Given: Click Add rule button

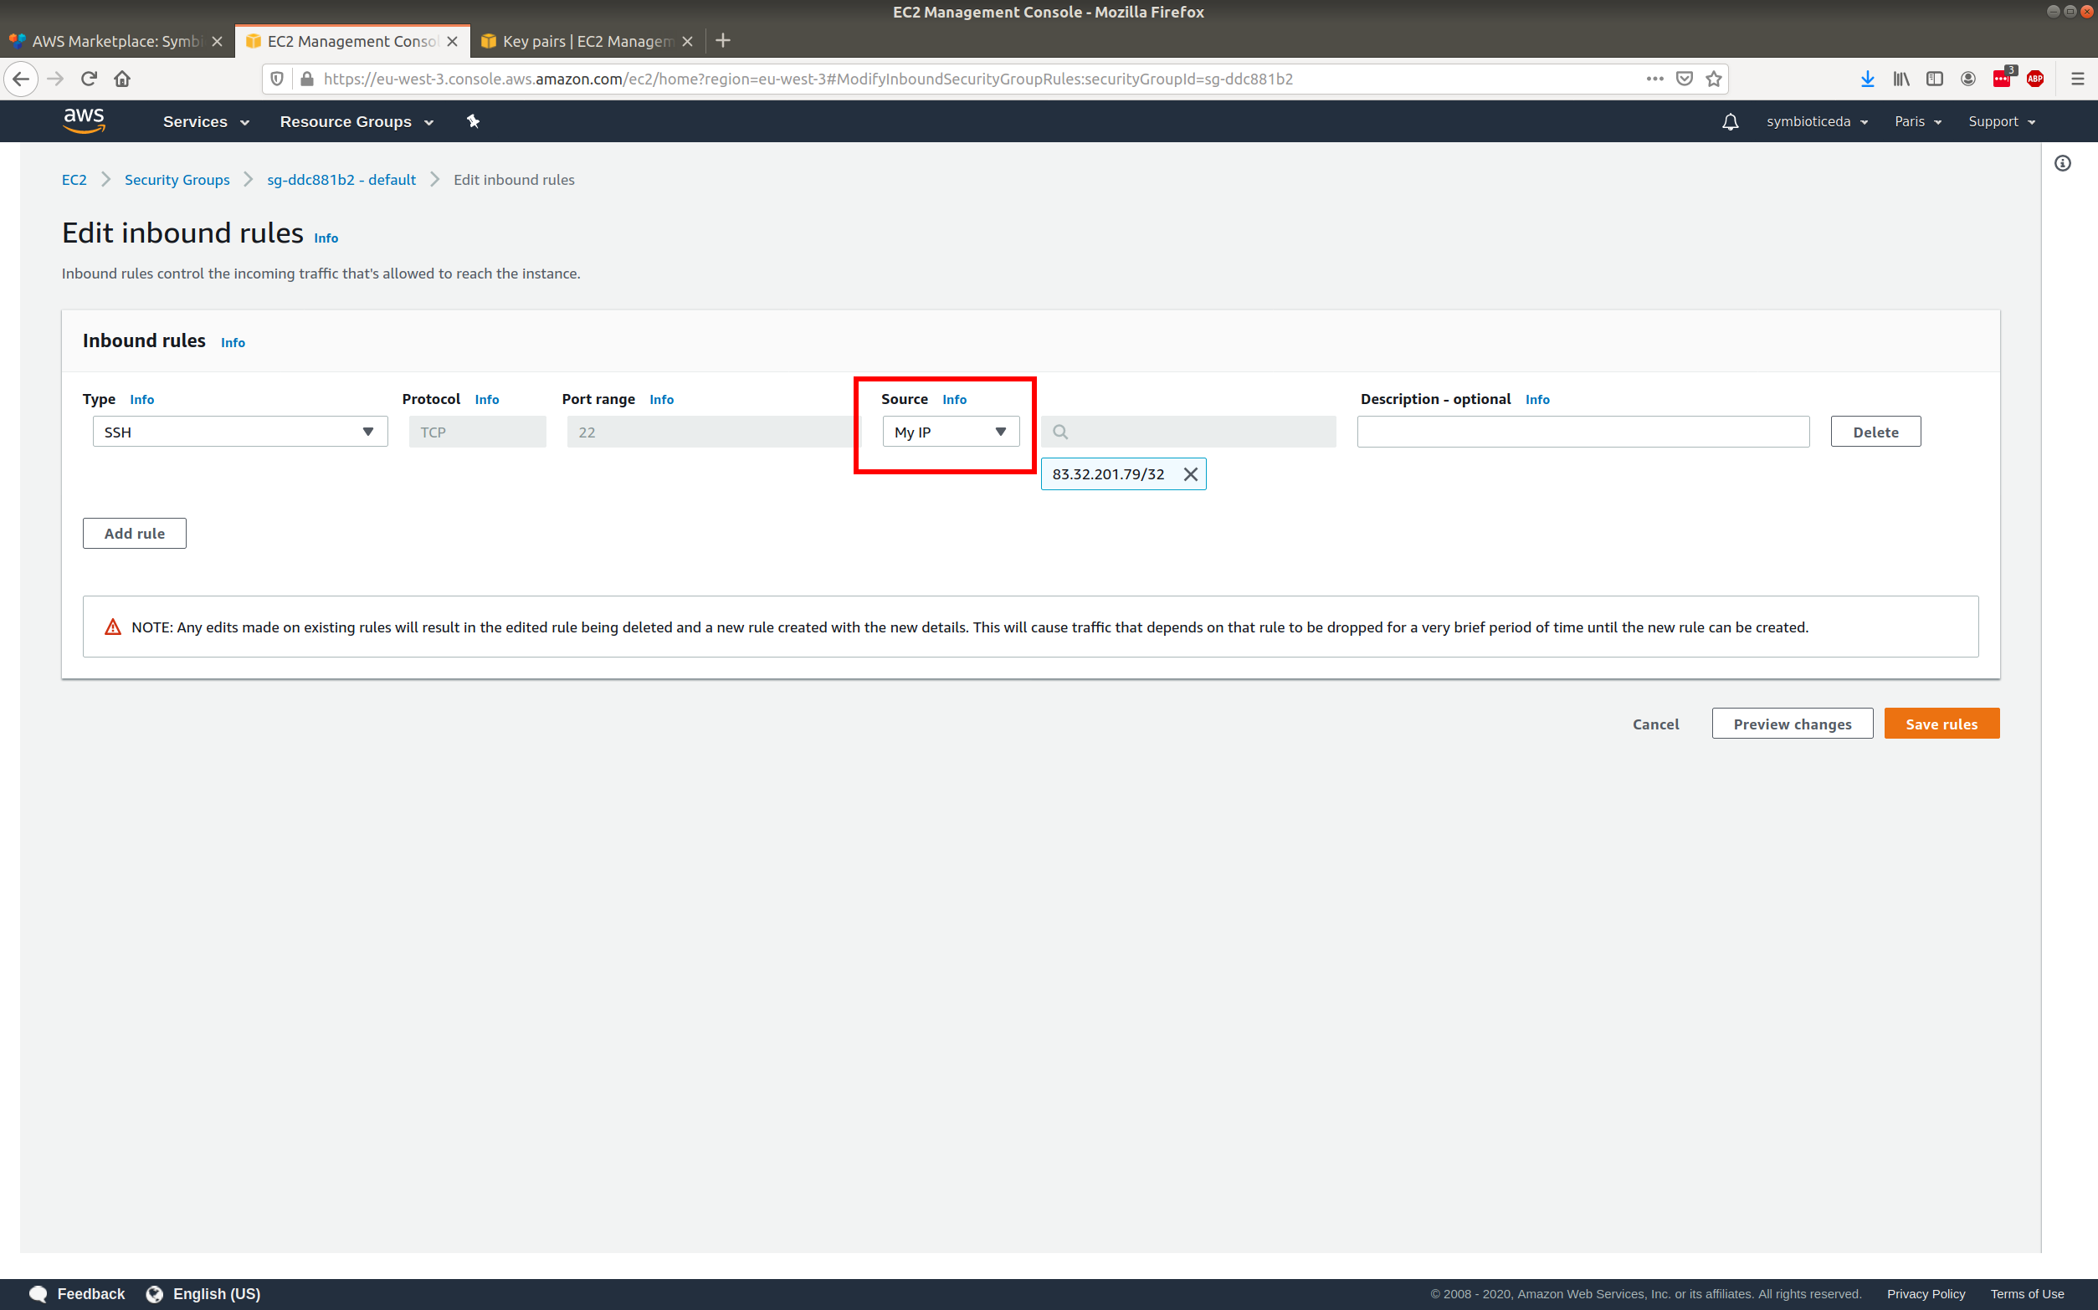Looking at the screenshot, I should 135,534.
